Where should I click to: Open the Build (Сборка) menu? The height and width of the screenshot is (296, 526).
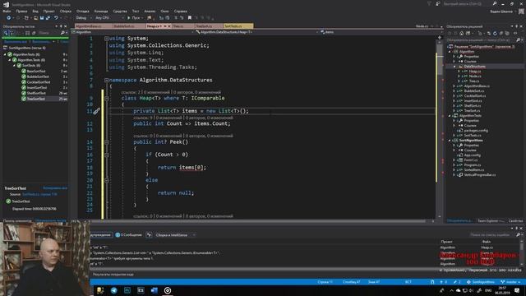pyautogui.click(x=66, y=11)
